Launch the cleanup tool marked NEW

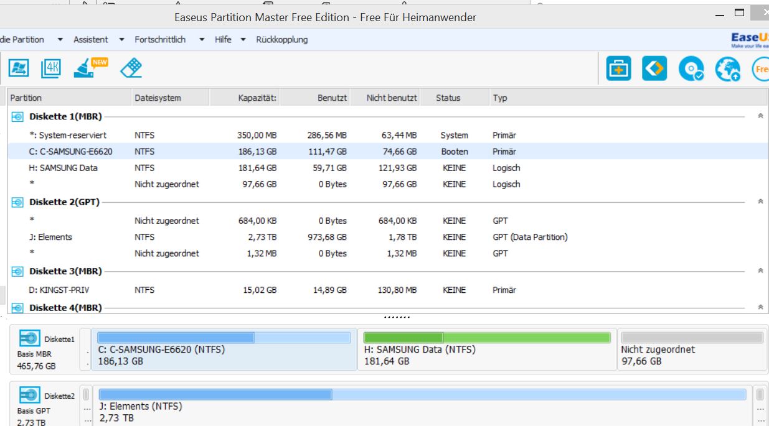(x=90, y=67)
